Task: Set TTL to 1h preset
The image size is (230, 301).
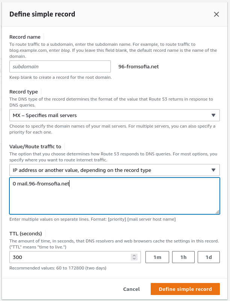Action: (x=184, y=257)
